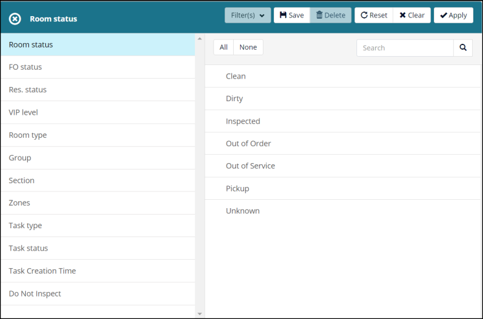Image resolution: width=483 pixels, height=319 pixels.
Task: Clear all filter selections
Action: (412, 15)
